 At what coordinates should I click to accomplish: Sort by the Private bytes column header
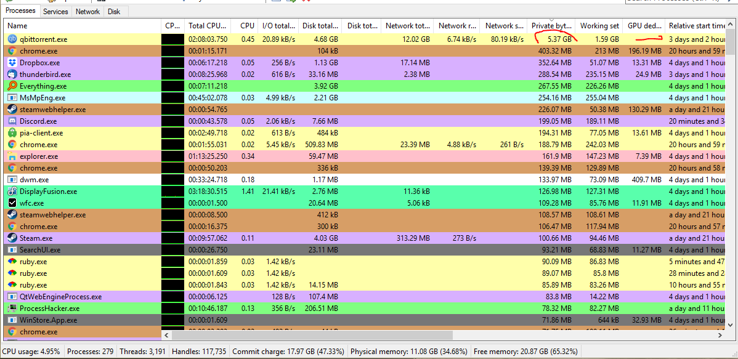(551, 26)
